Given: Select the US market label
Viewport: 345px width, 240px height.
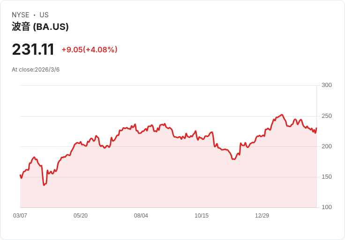Looking at the screenshot, I should coord(44,15).
